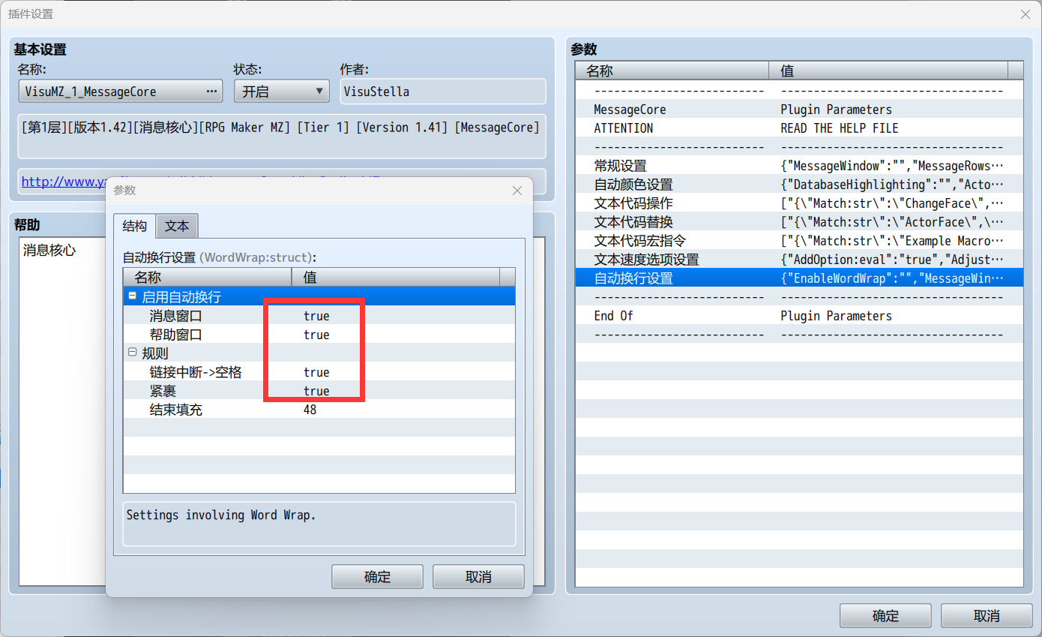Click the ATTENTION parameter row
The height and width of the screenshot is (637, 1042).
(x=799, y=128)
